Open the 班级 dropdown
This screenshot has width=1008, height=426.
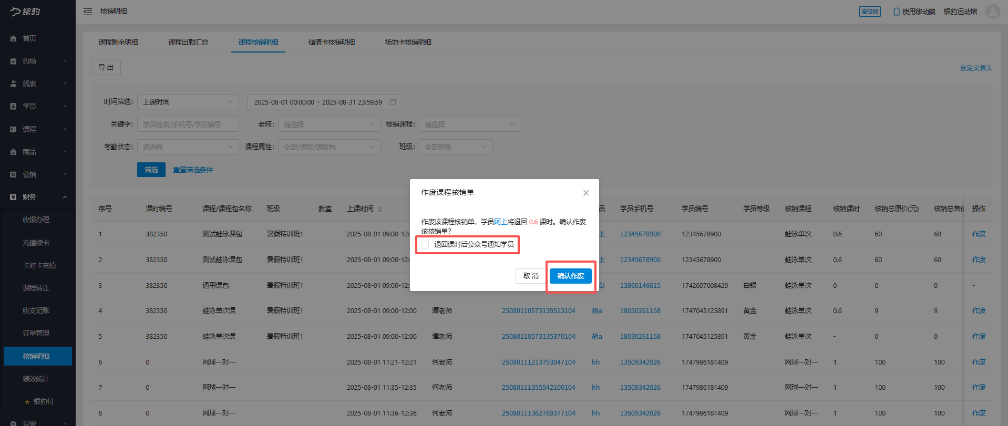click(x=456, y=147)
